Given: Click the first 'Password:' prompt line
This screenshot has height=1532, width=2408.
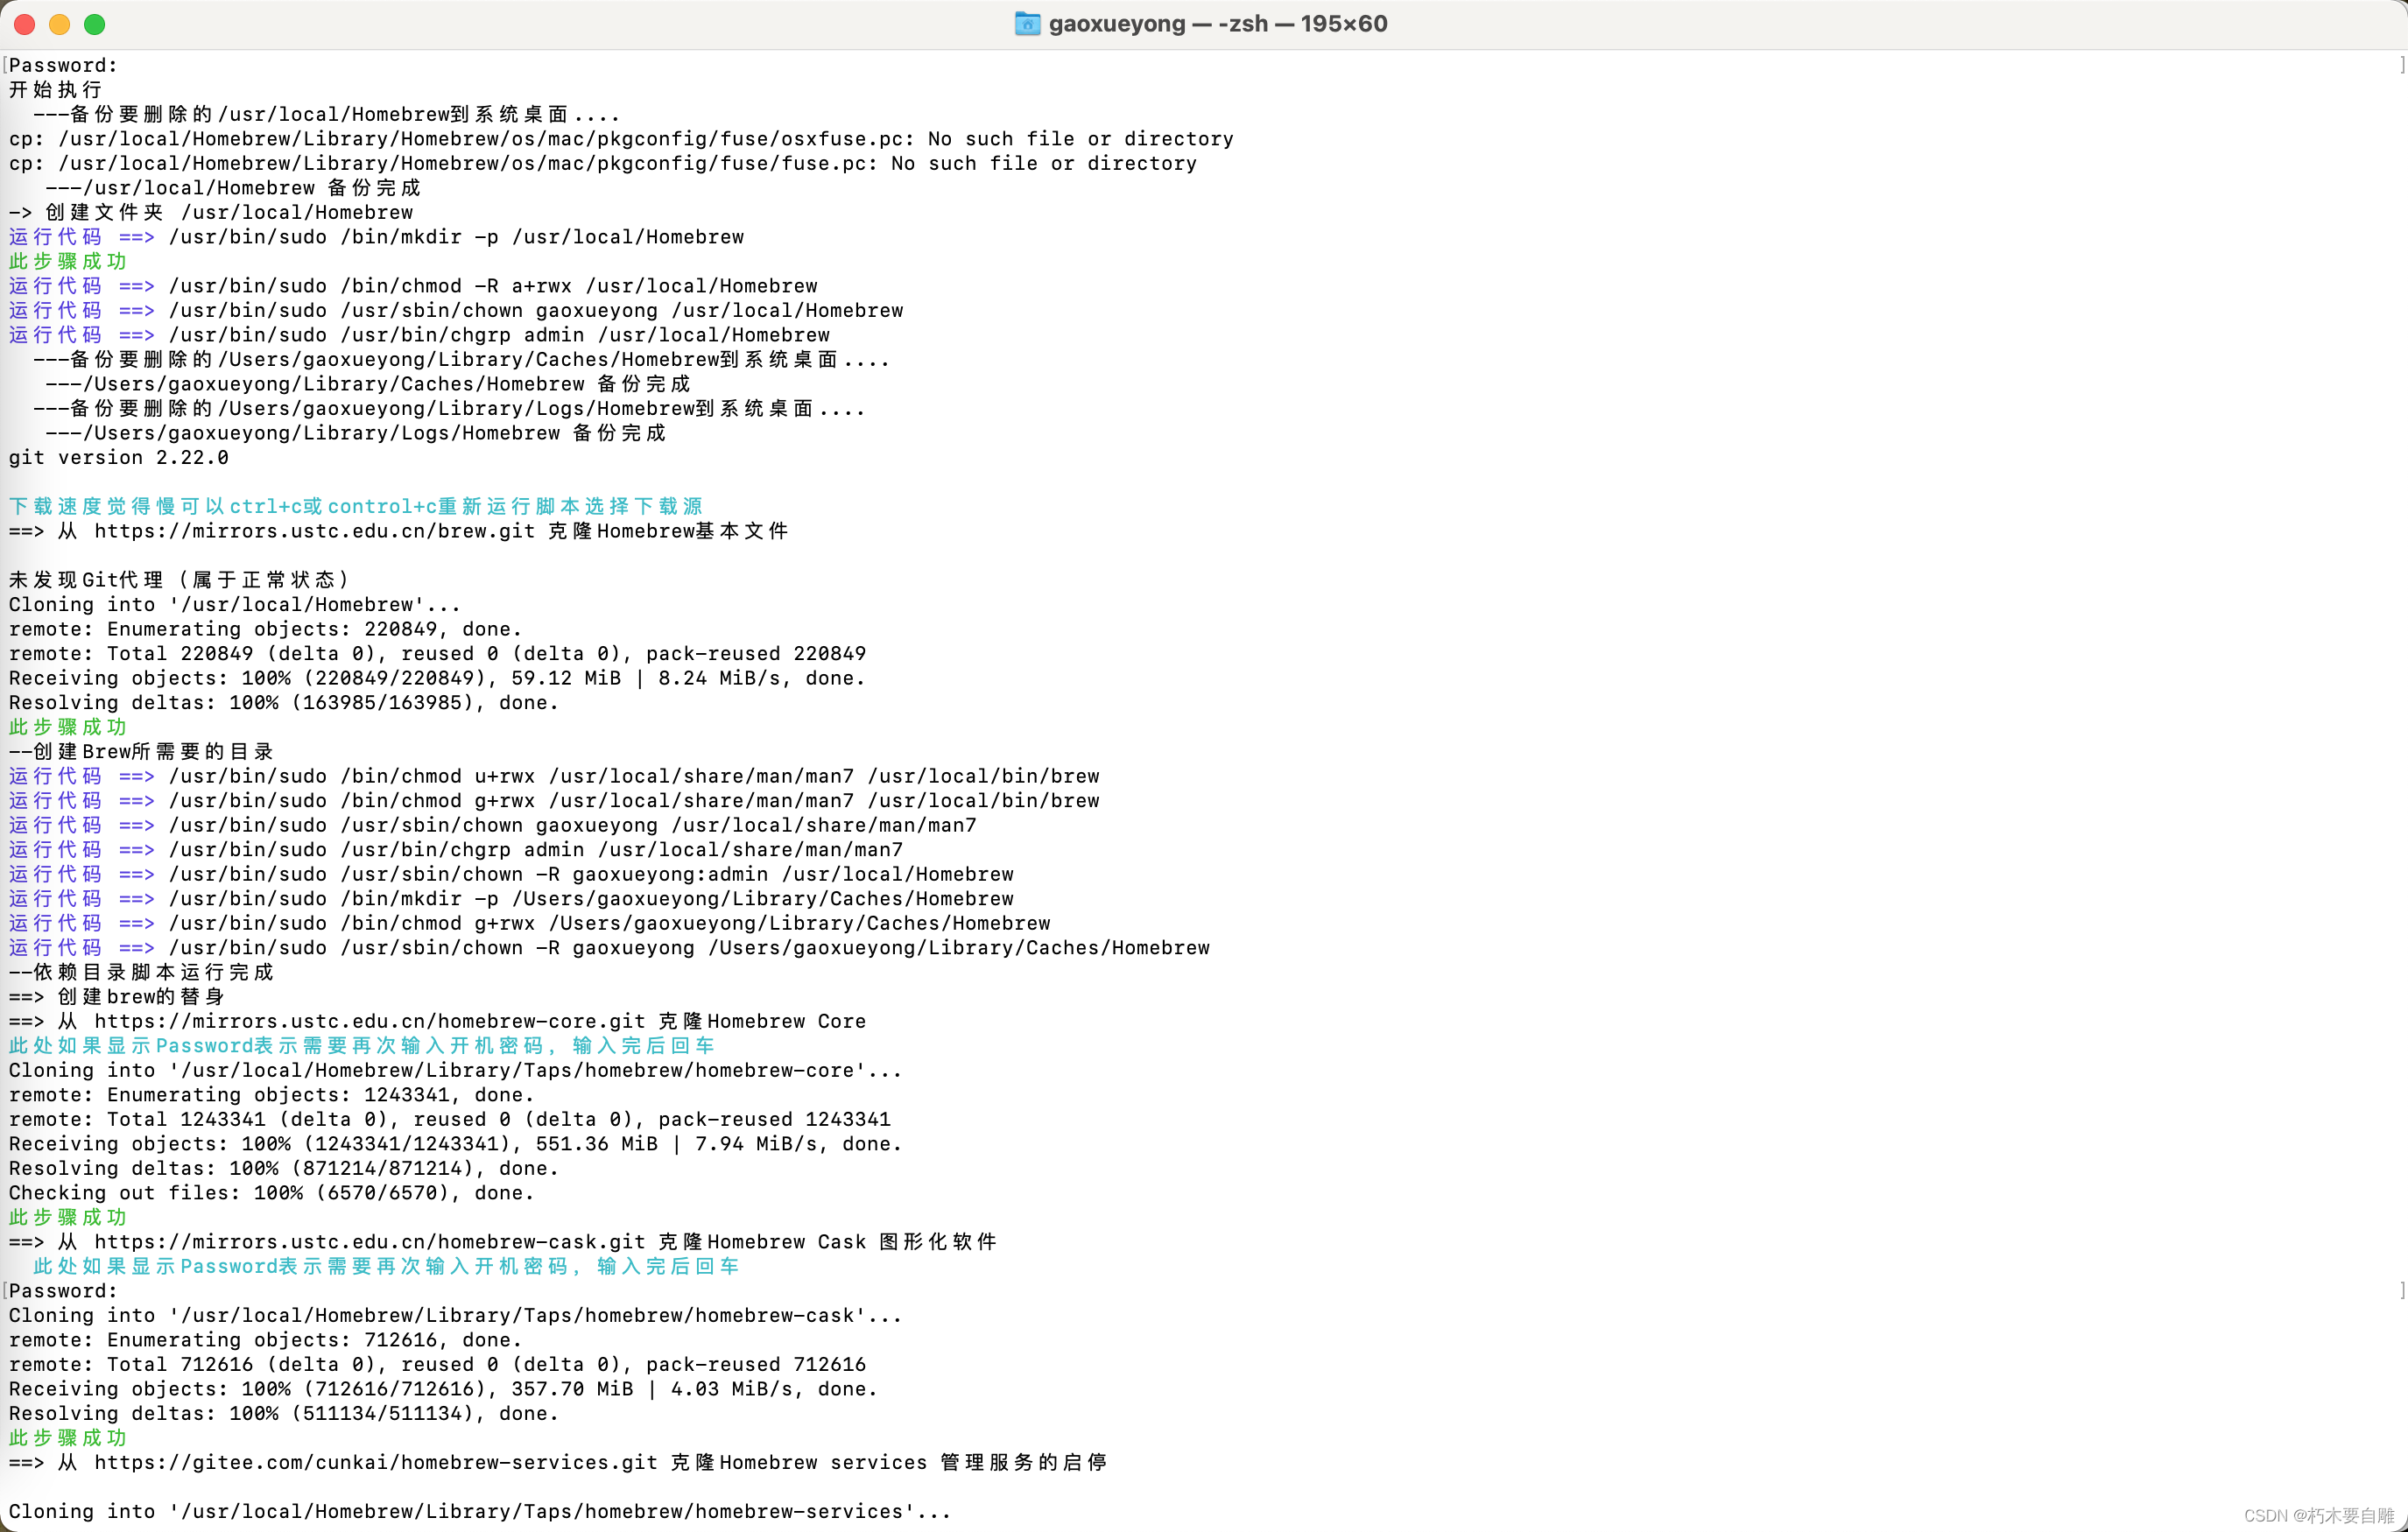Looking at the screenshot, I should [x=63, y=65].
